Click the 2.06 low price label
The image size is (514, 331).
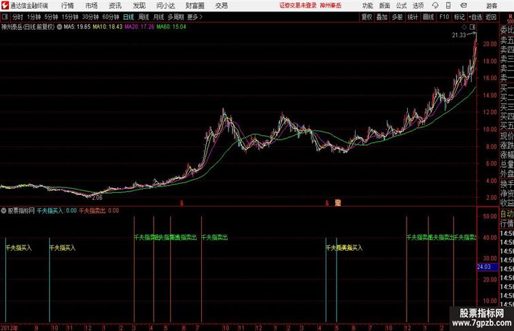coord(97,198)
